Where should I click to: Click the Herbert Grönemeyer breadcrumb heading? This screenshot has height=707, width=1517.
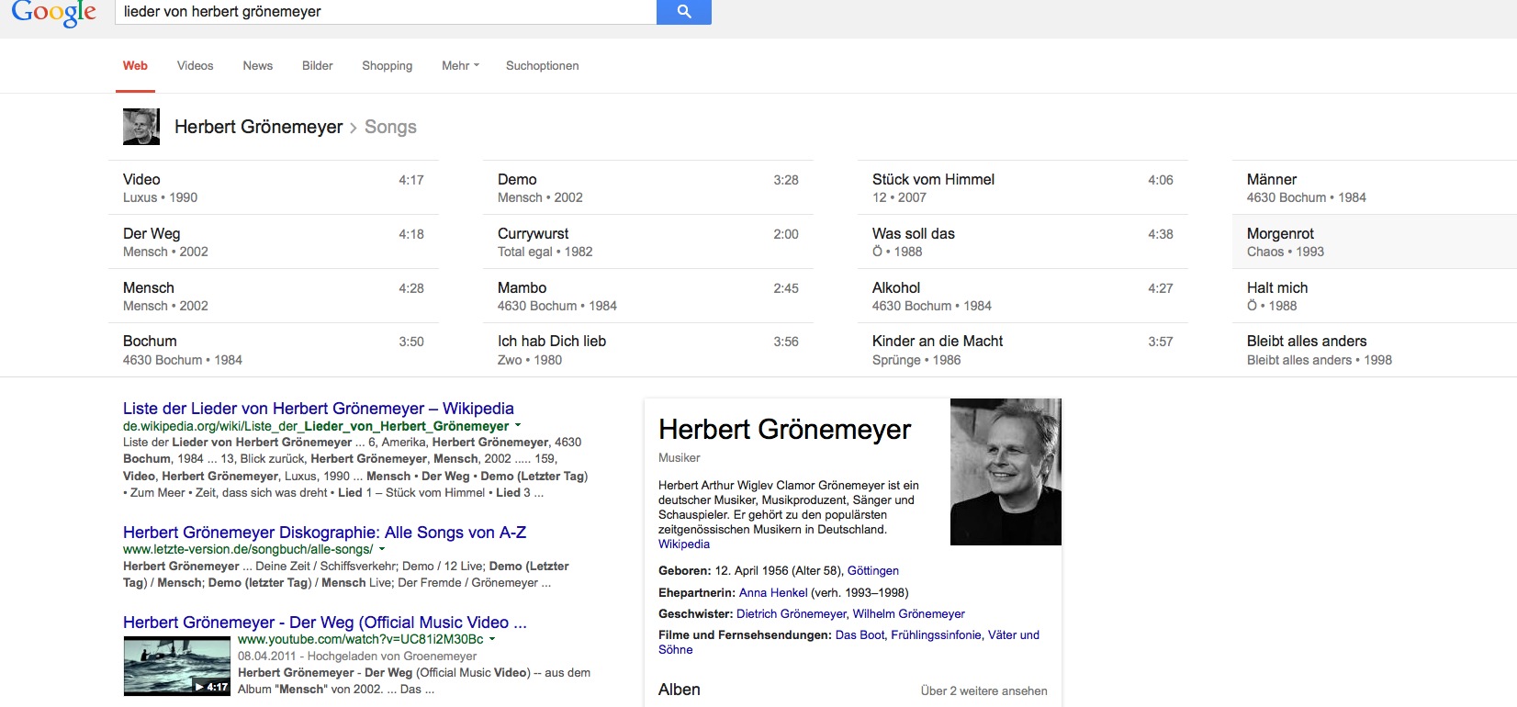click(x=259, y=127)
